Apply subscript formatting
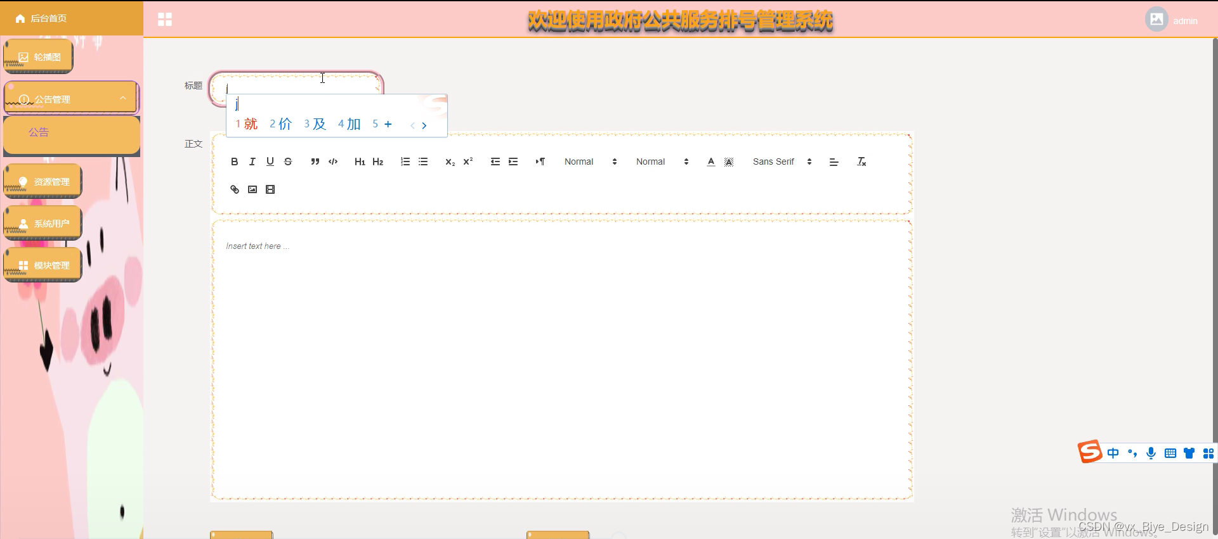1218x539 pixels. click(450, 162)
